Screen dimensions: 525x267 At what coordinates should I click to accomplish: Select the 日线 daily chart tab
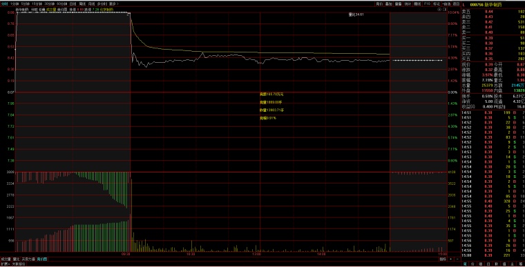coord(73,3)
